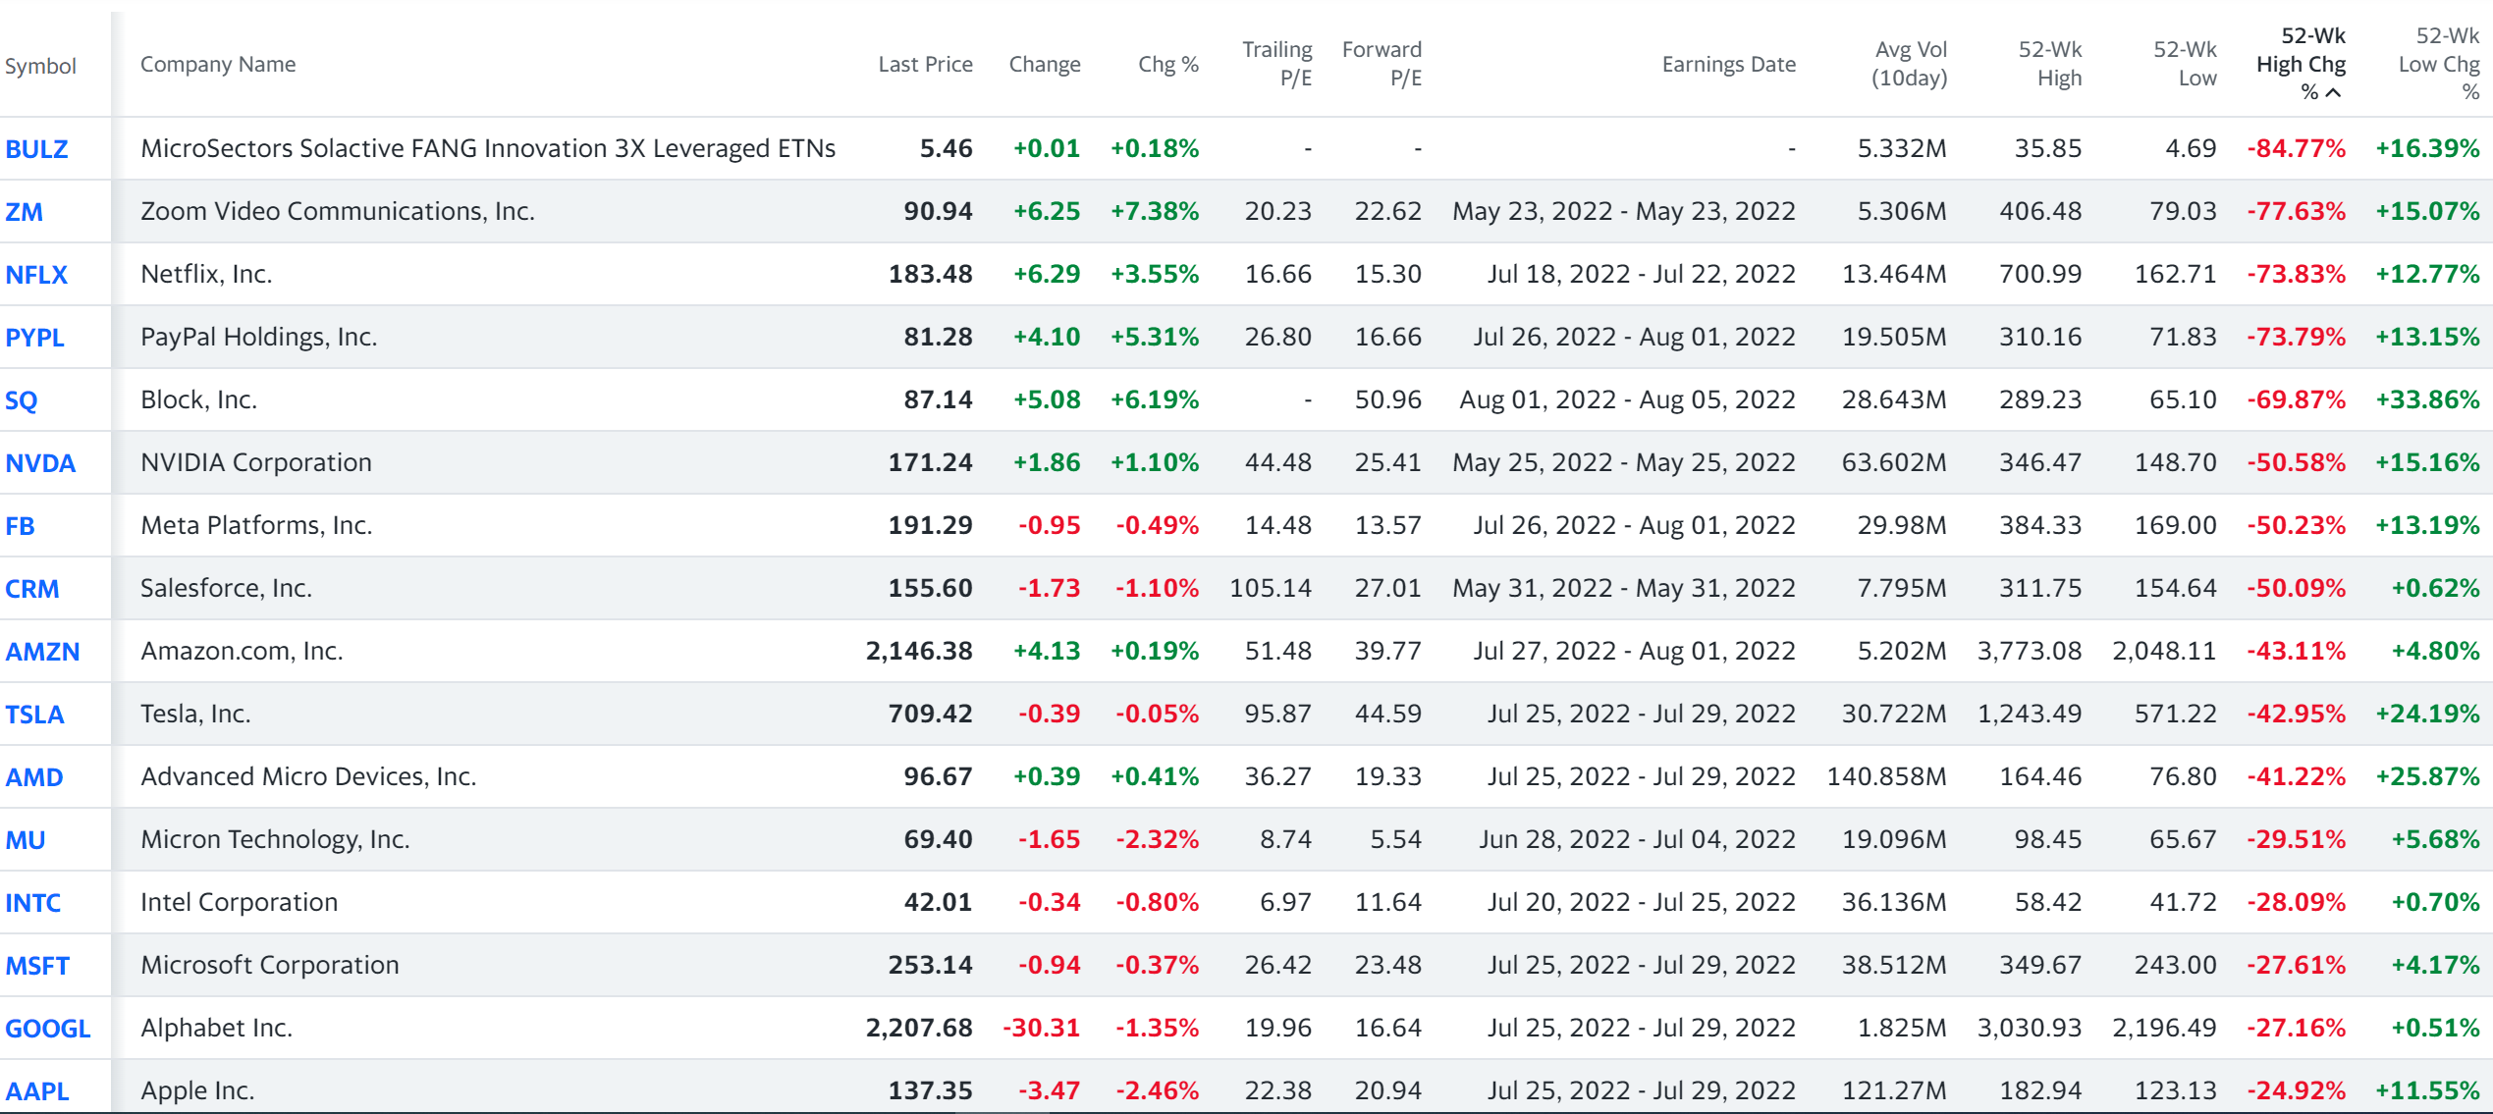Click Alphabet change value -30.31

coord(1042,1028)
